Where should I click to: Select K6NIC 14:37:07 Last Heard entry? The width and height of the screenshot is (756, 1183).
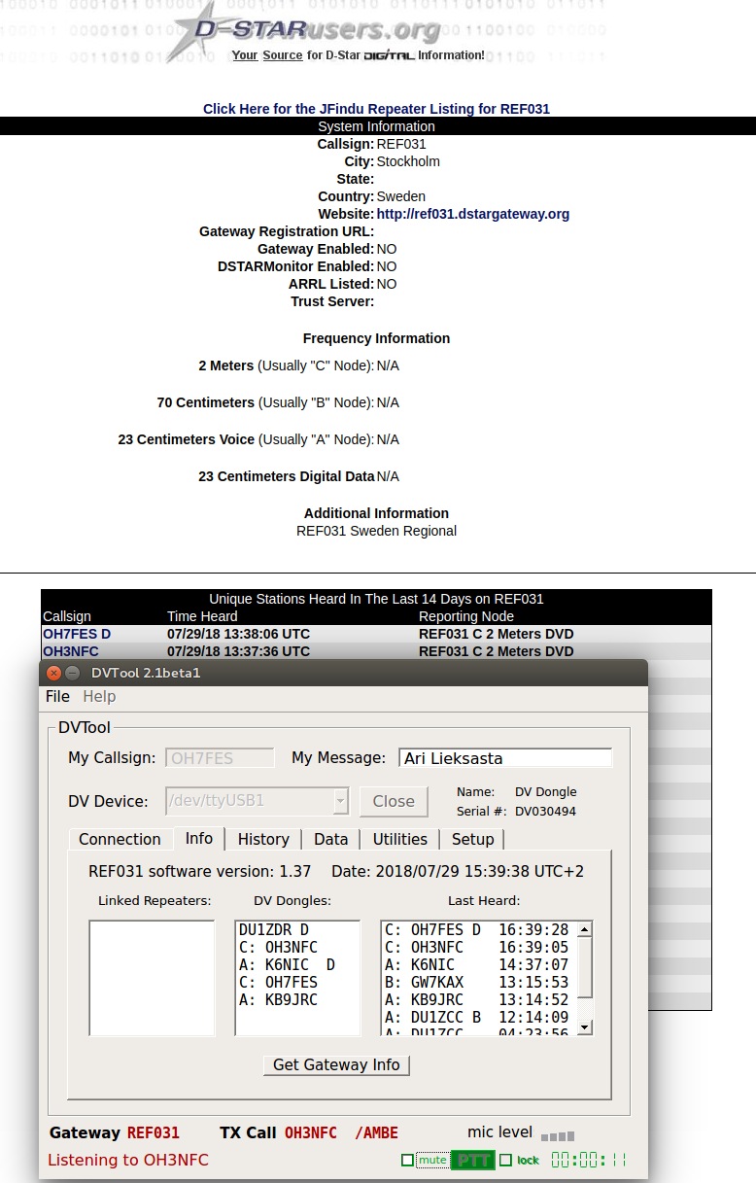click(x=477, y=965)
